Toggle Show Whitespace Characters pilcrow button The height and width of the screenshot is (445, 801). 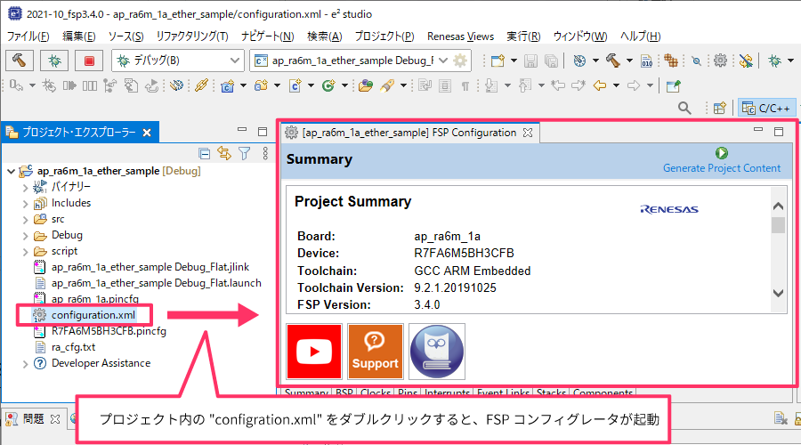click(x=465, y=85)
